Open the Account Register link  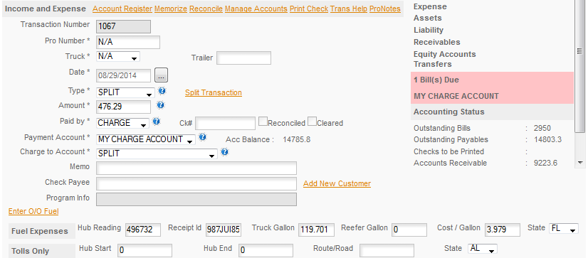point(122,9)
